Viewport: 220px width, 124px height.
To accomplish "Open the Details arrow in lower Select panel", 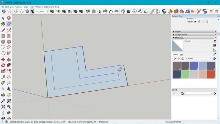I will point(214,93).
